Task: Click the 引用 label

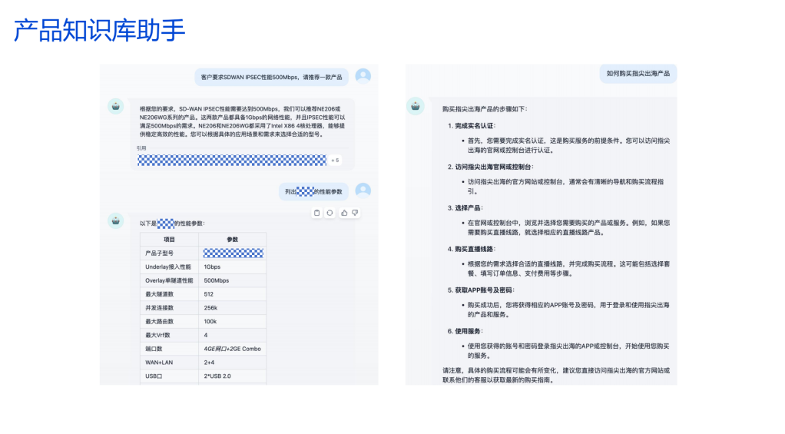Action: [141, 148]
